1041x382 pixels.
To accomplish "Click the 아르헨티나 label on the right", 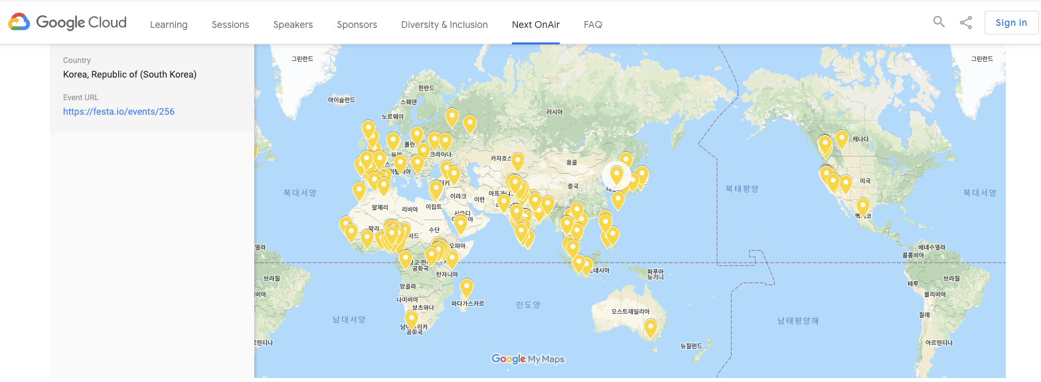I will click(x=939, y=343).
